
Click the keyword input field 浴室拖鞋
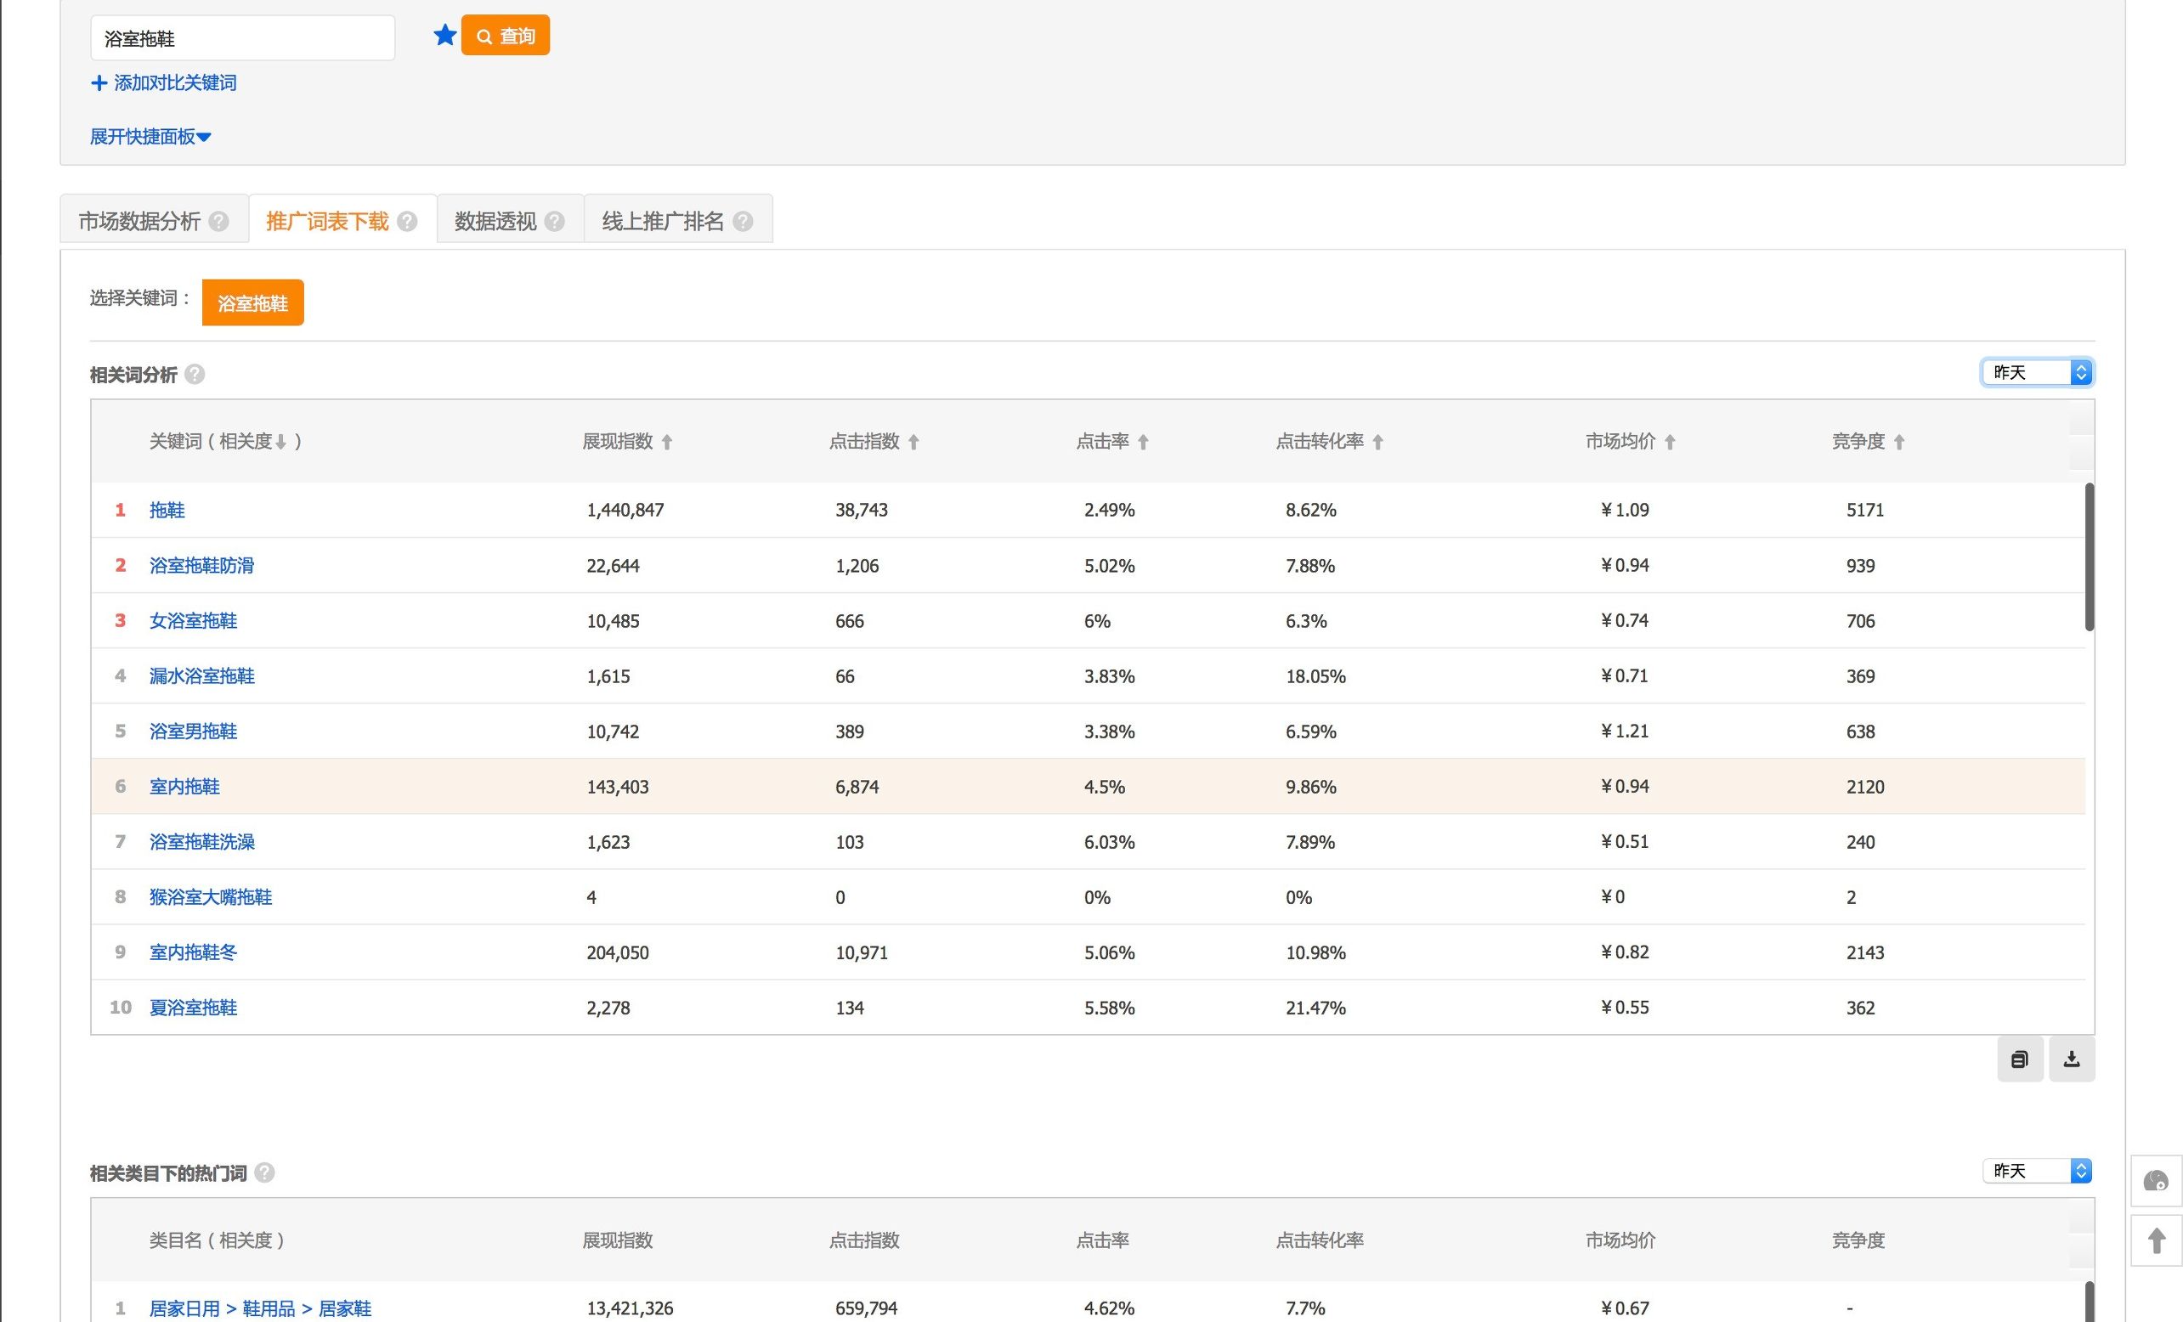coord(242,38)
